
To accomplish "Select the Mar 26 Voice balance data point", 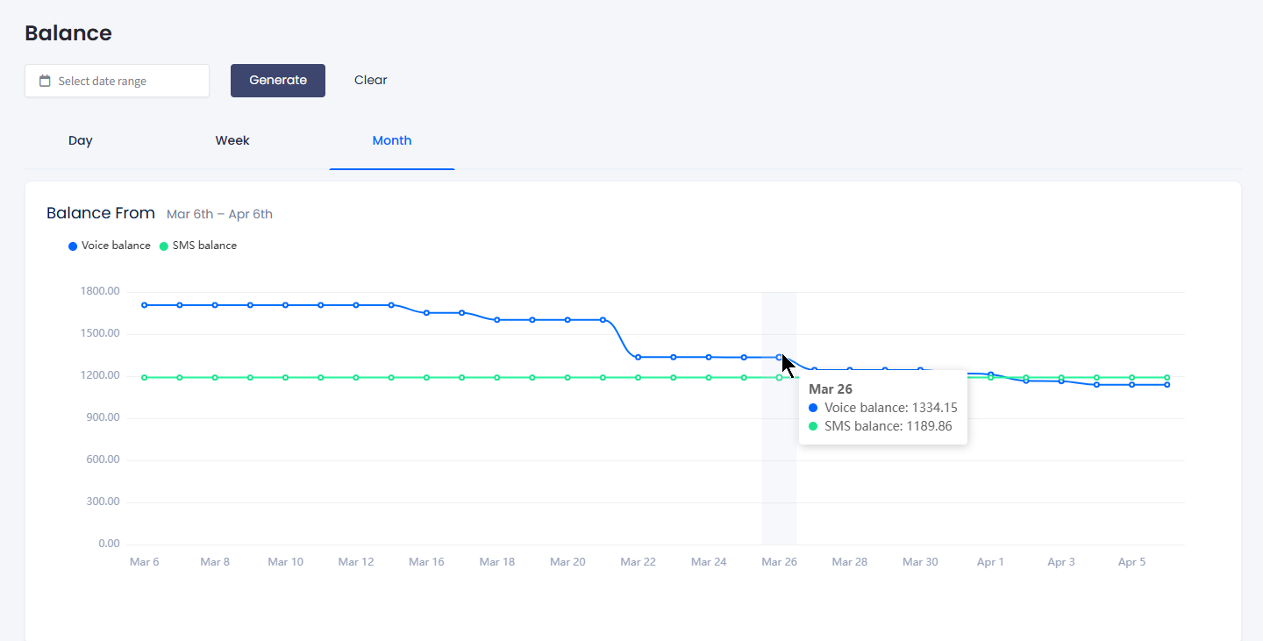I will pos(780,358).
